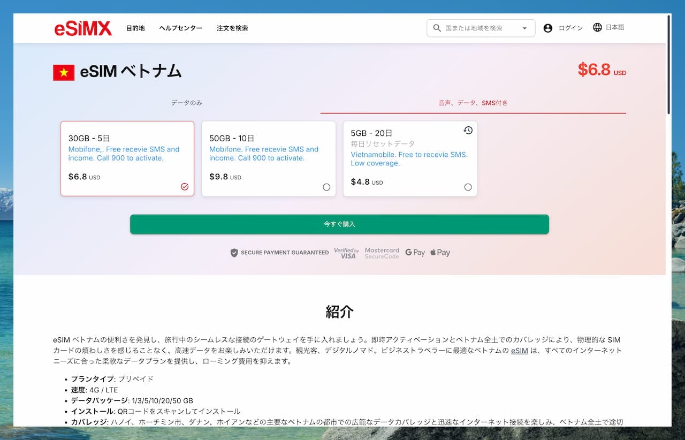
Task: Expand the country search dropdown arrow
Action: pos(524,28)
